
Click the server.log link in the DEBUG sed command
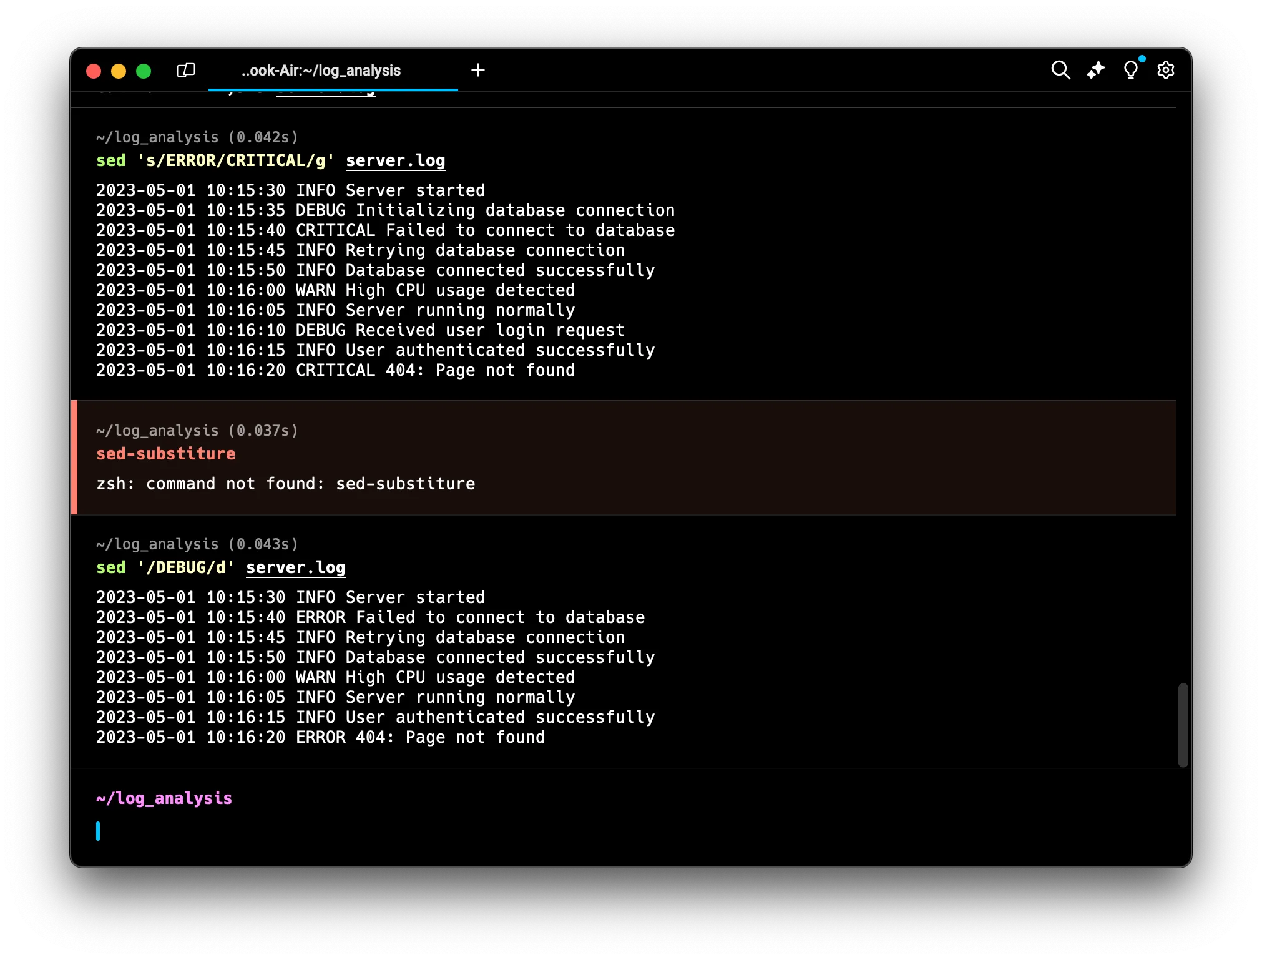pos(295,568)
